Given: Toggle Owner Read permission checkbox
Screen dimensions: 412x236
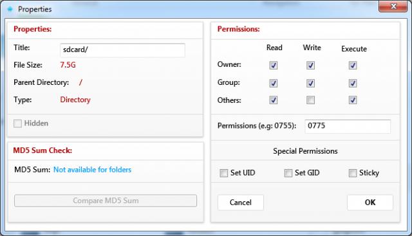Looking at the screenshot, I should (x=273, y=65).
